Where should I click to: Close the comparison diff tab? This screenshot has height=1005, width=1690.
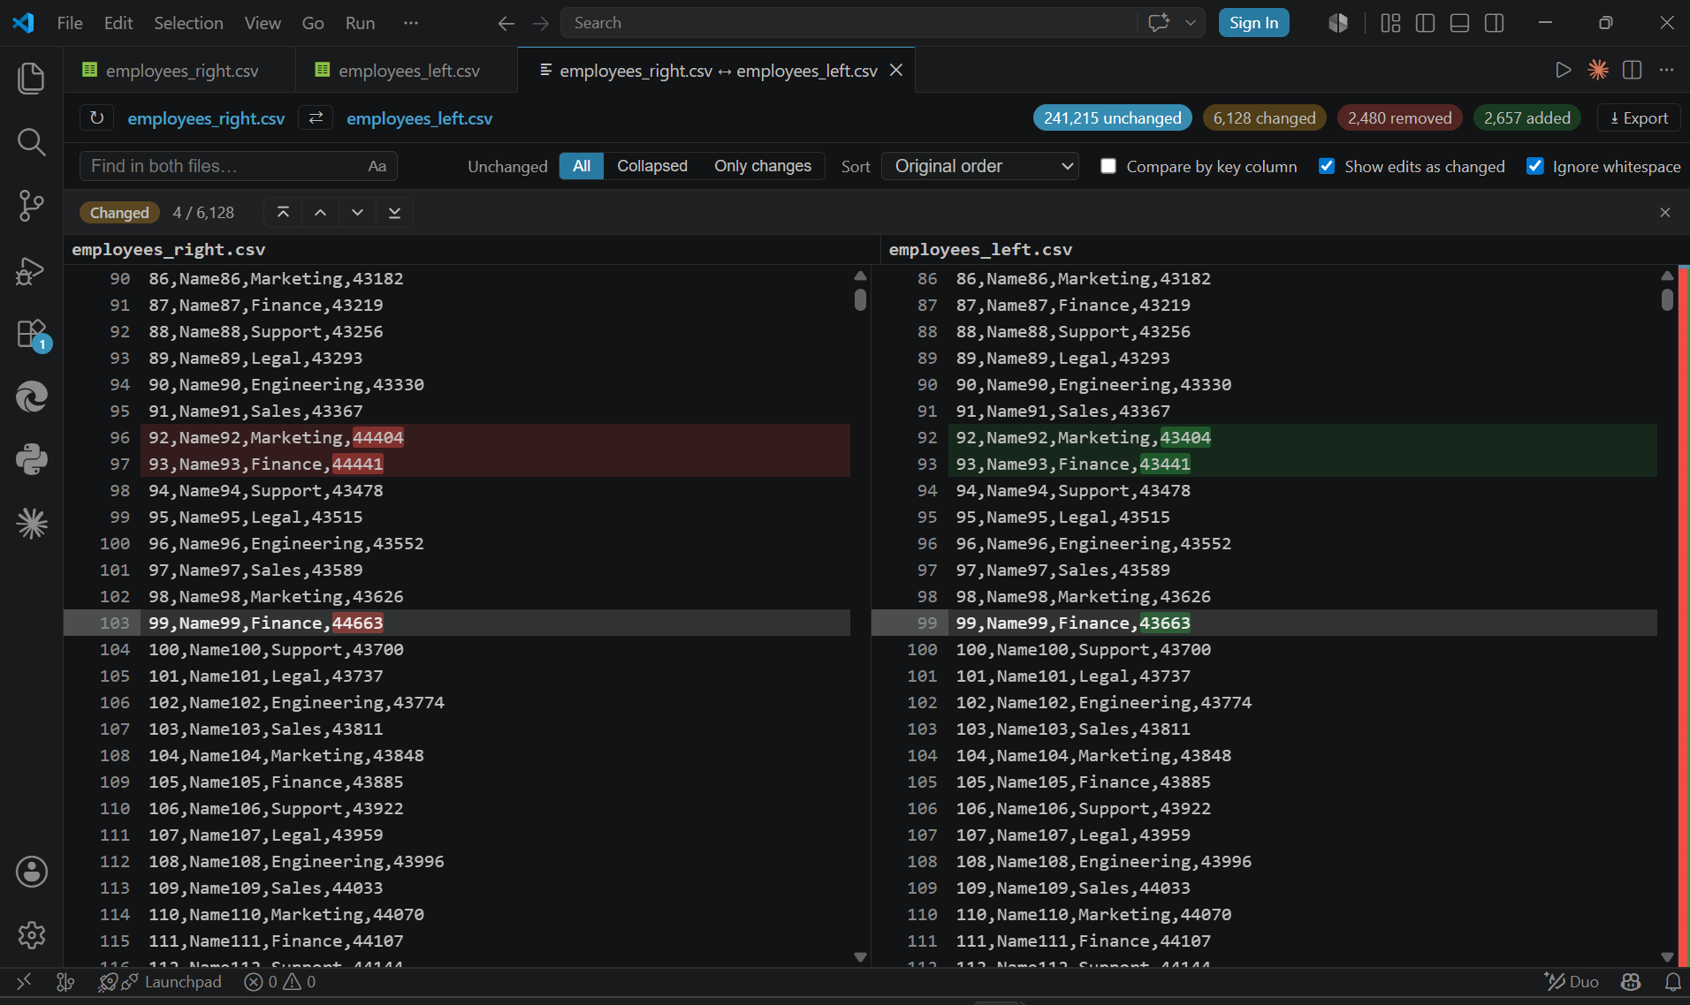tap(896, 70)
